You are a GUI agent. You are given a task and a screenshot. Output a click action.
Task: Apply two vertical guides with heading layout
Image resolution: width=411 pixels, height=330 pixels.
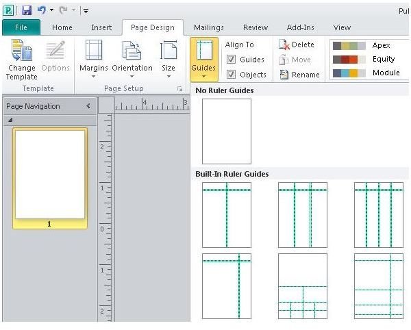303,215
